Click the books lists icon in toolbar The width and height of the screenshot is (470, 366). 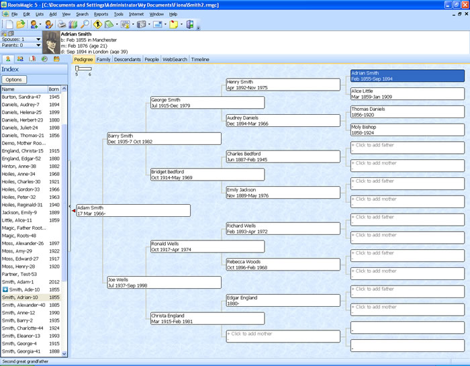pyautogui.click(x=73, y=24)
